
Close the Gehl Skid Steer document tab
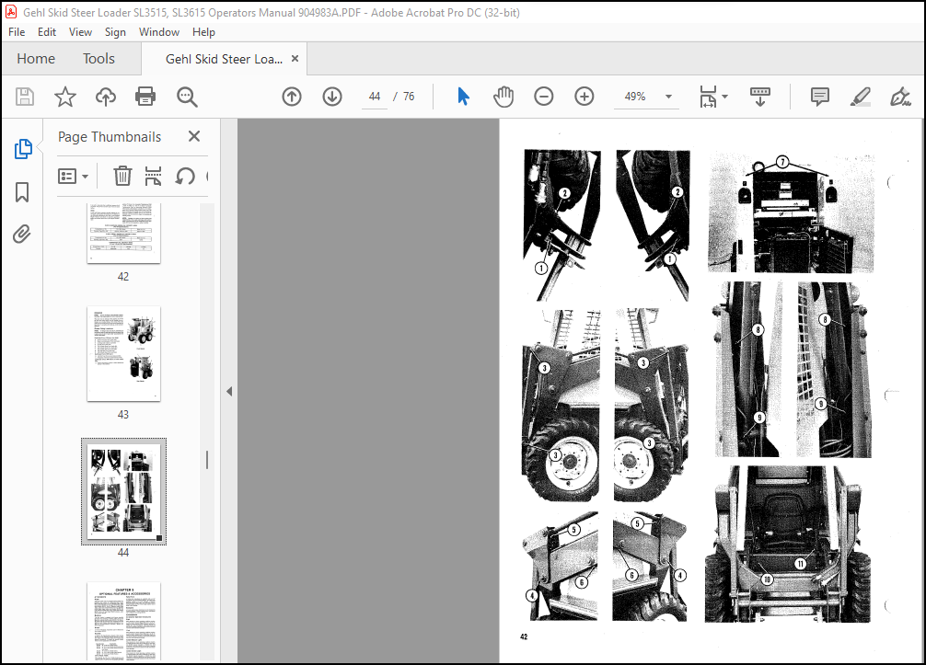pyautogui.click(x=295, y=59)
